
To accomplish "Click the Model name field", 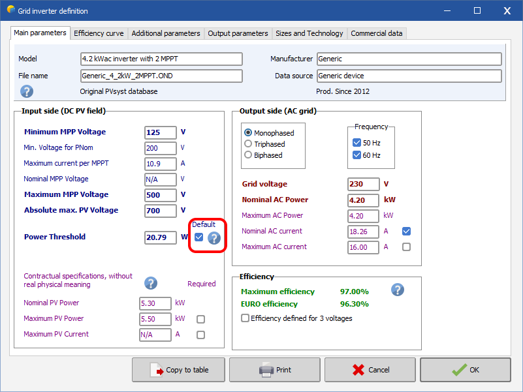I will tap(161, 59).
